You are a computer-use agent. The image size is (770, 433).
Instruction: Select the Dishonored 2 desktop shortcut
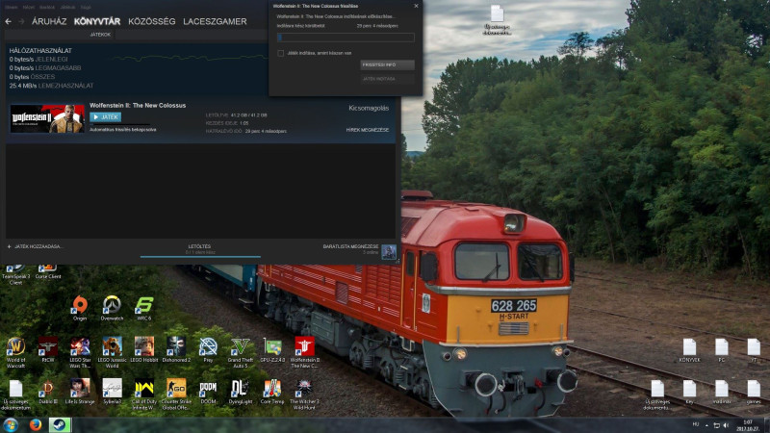pyautogui.click(x=176, y=349)
